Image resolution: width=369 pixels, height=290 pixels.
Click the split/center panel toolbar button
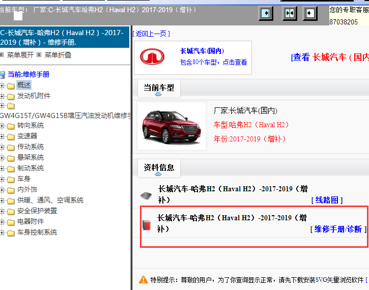point(290,13)
